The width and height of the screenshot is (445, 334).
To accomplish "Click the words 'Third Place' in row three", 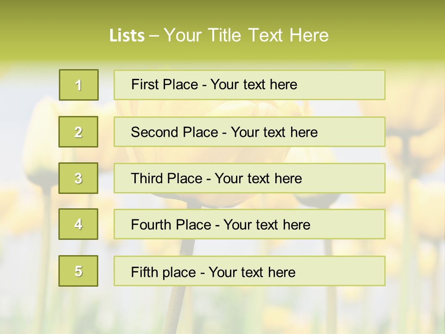I will pos(167,179).
